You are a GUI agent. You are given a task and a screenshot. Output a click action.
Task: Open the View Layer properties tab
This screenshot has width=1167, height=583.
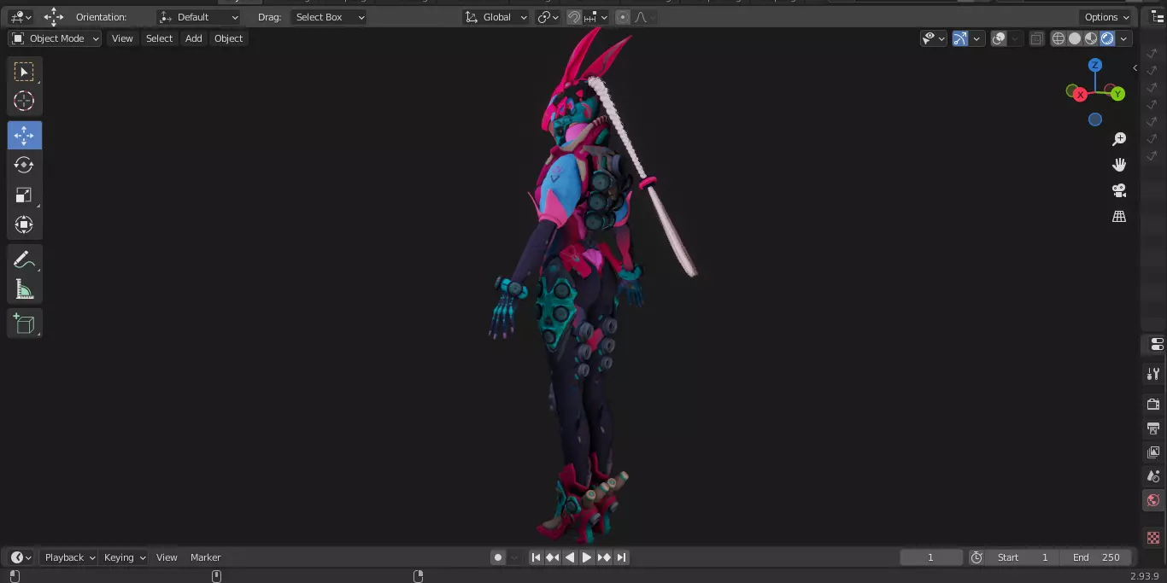click(x=1153, y=452)
